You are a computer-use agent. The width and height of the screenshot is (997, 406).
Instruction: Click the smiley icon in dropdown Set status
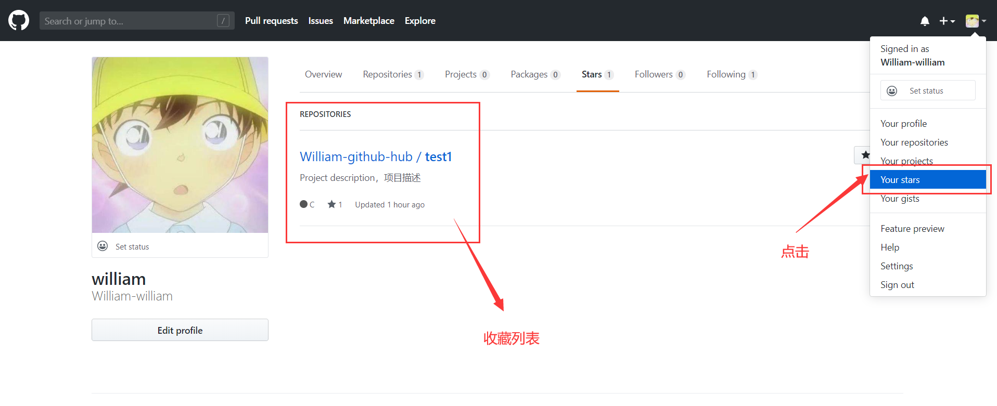892,91
